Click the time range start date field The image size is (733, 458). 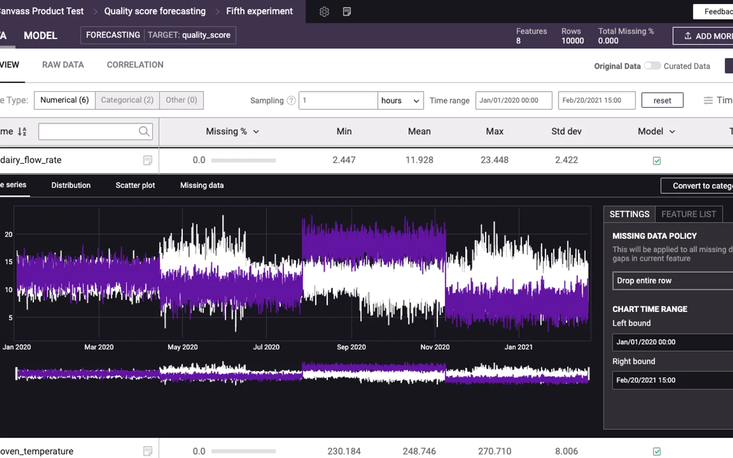[x=514, y=100]
